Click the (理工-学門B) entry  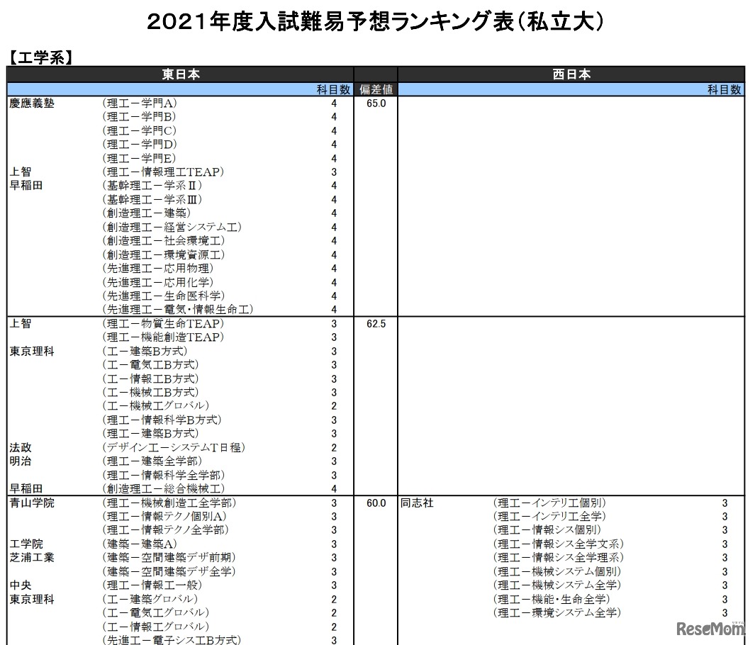point(139,117)
